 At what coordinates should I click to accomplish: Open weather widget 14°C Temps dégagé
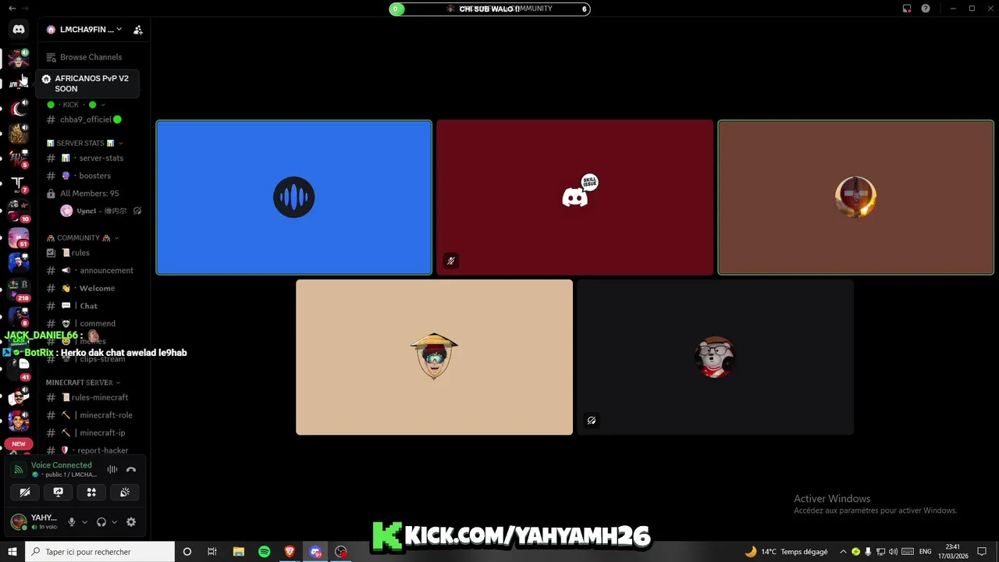786,552
